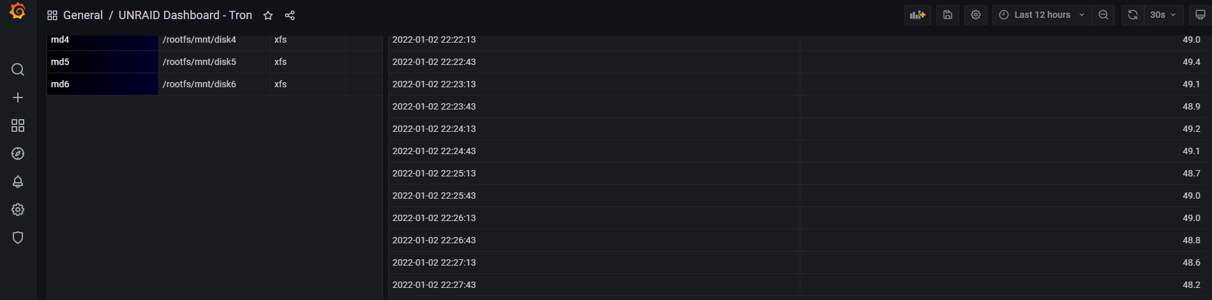Open the dashboard search icon in sidebar
Viewport: 1212px width, 300px height.
18,69
